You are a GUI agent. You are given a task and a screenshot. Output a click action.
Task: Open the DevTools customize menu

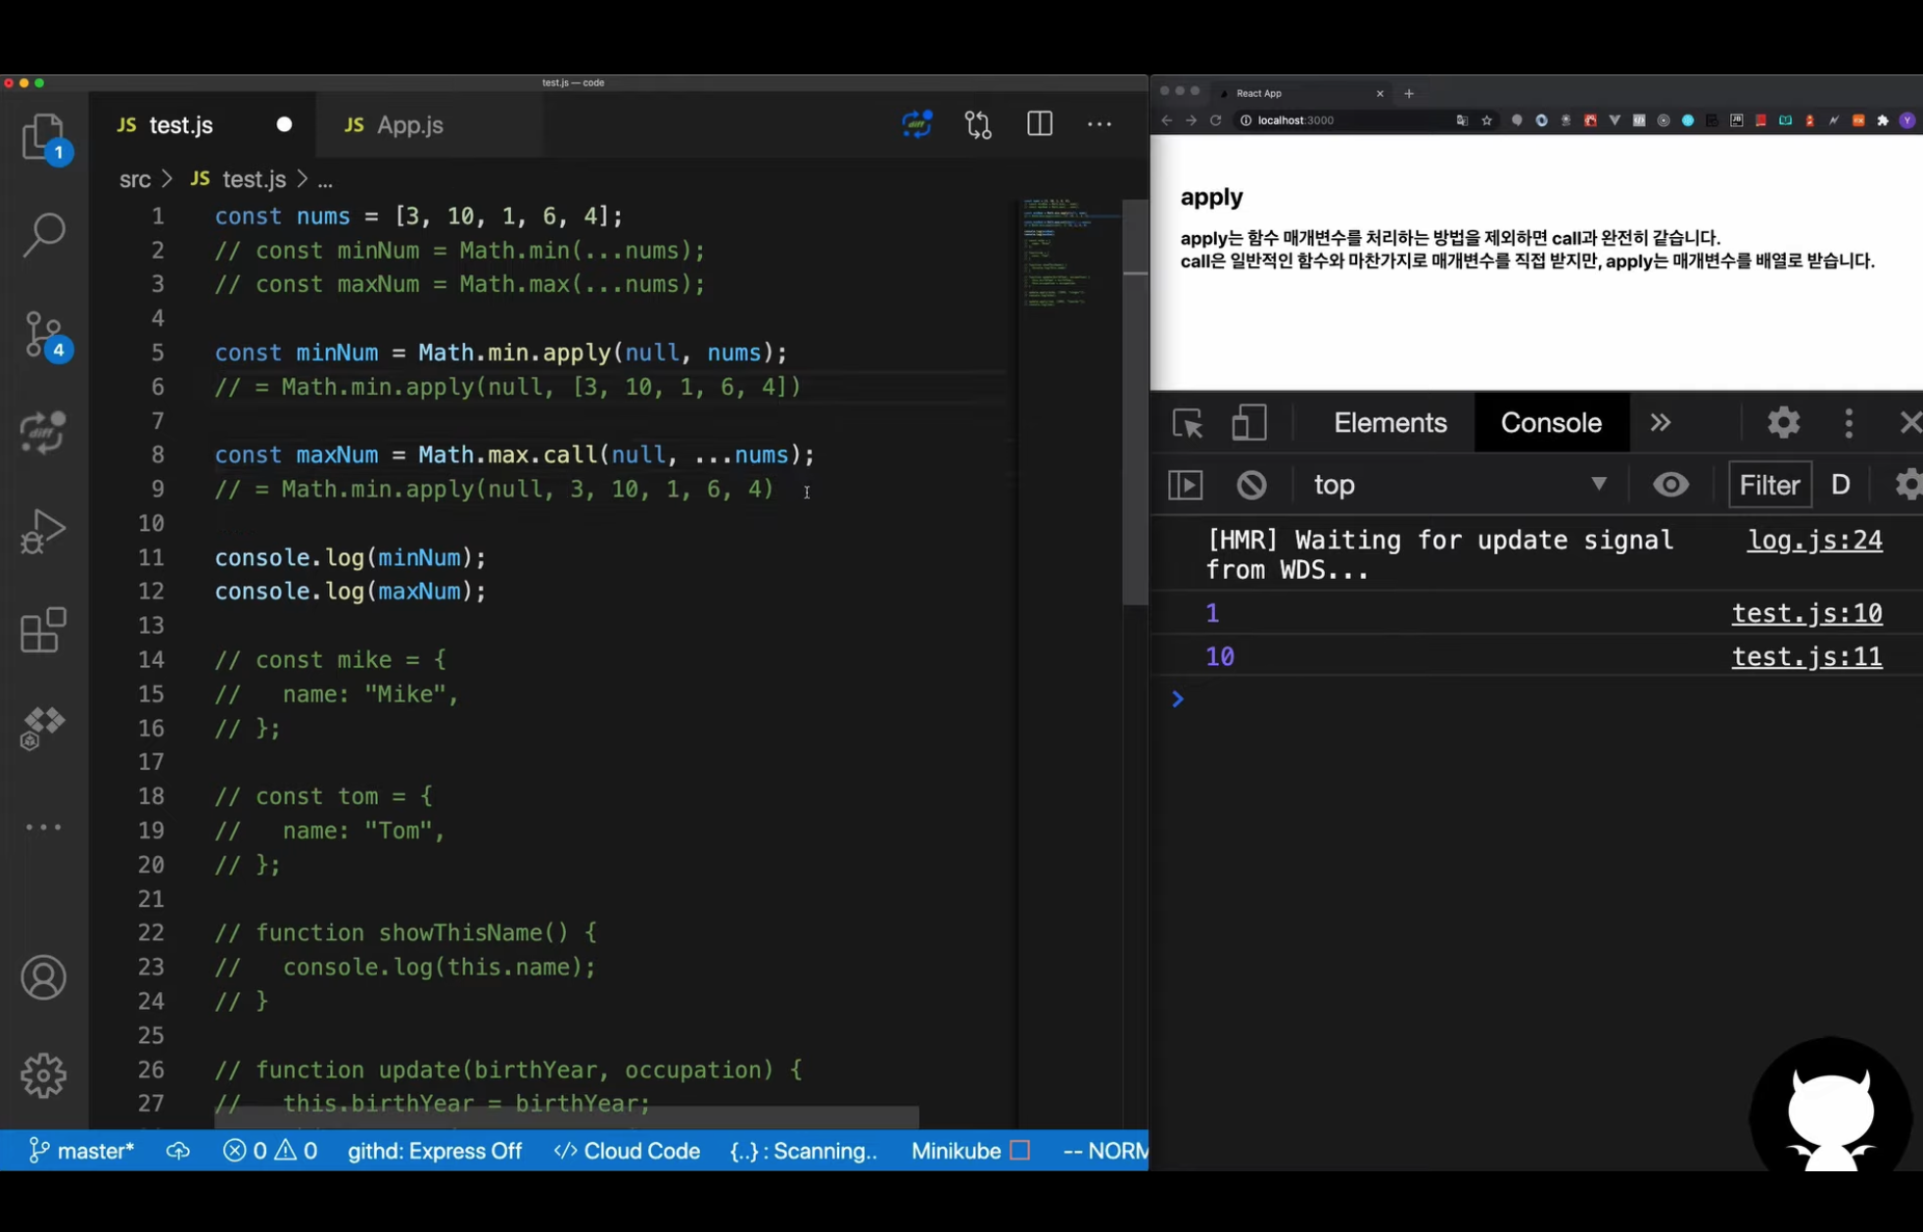[x=1849, y=423]
